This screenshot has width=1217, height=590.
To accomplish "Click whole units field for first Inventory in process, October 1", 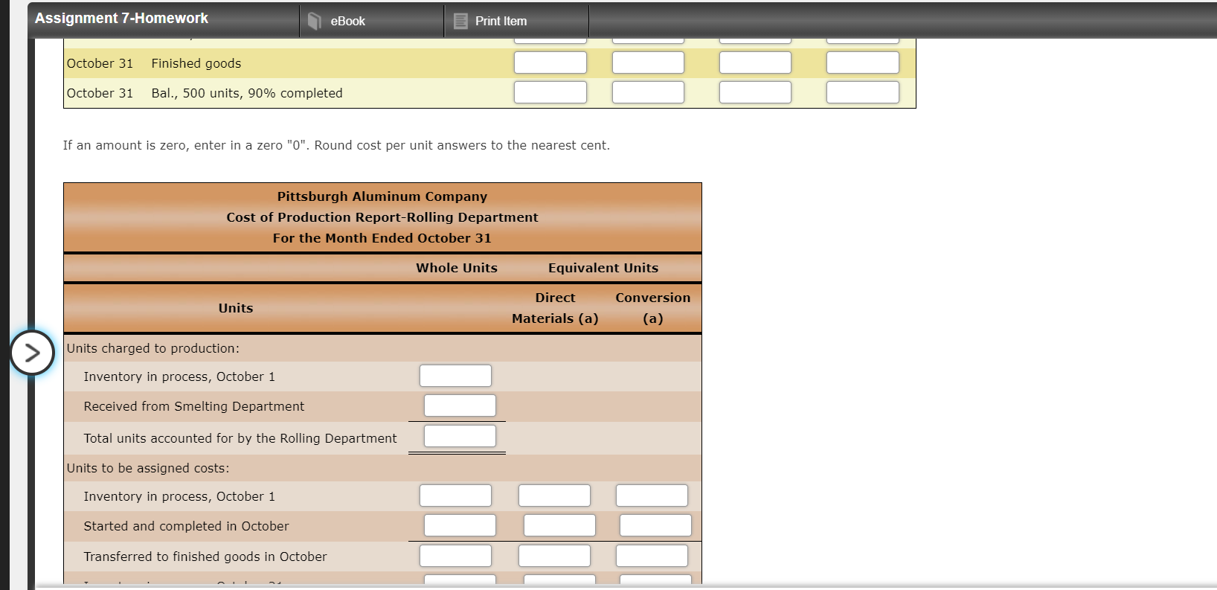I will pyautogui.click(x=455, y=376).
